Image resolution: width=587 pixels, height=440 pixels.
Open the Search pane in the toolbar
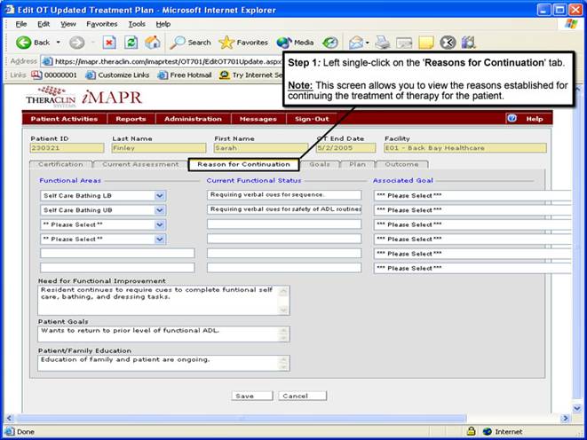190,42
